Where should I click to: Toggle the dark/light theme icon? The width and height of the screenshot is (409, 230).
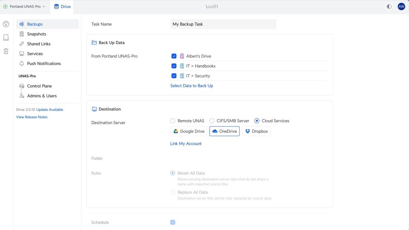[x=389, y=6]
